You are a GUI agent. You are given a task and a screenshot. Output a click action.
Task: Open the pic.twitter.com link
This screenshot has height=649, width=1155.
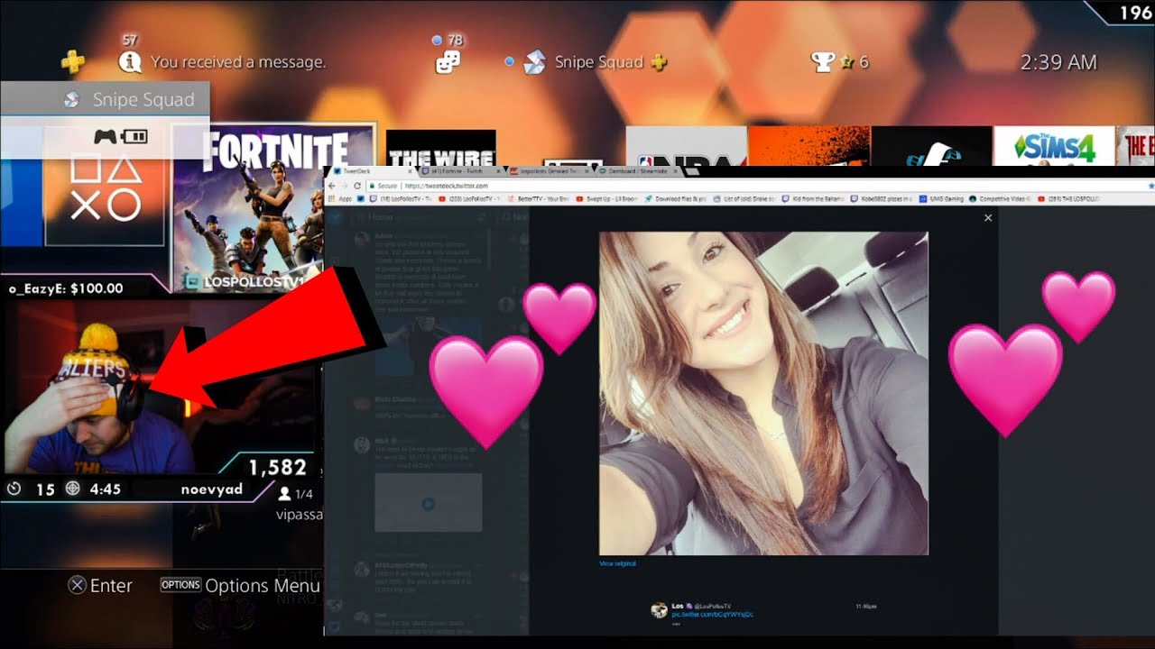pyautogui.click(x=712, y=615)
